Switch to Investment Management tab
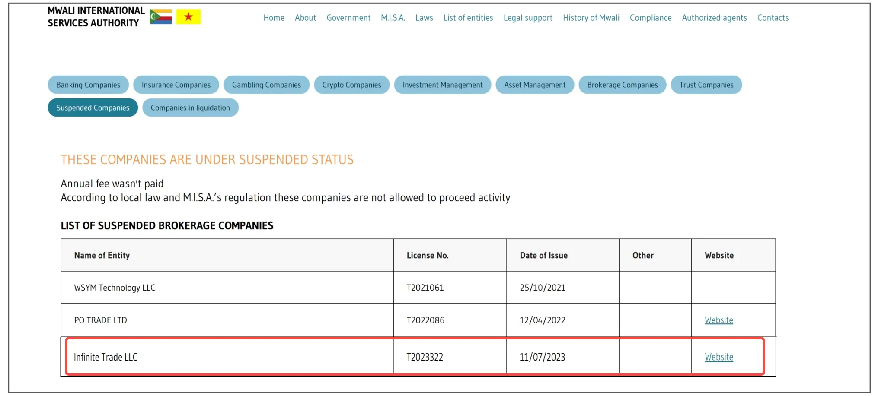Image resolution: width=875 pixels, height=396 pixels. coord(443,85)
